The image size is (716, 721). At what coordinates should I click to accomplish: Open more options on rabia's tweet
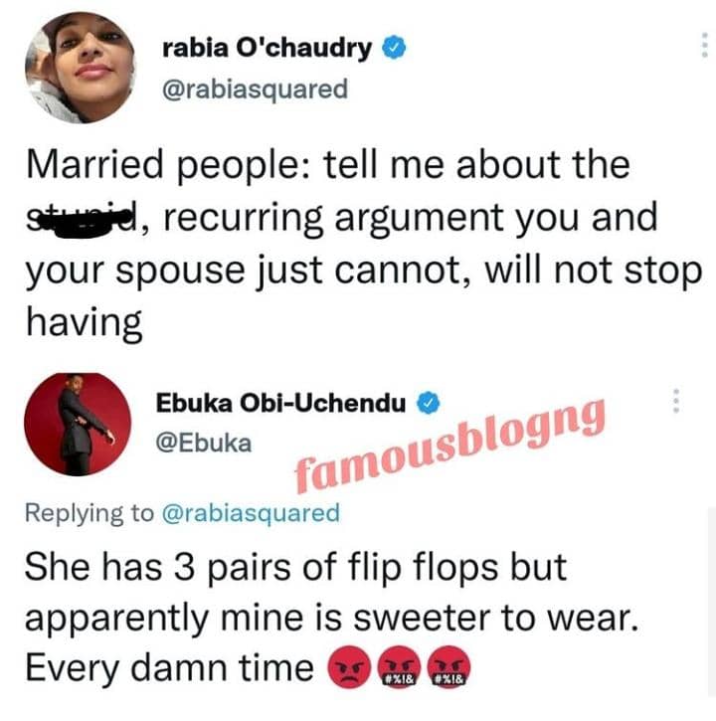[x=704, y=45]
